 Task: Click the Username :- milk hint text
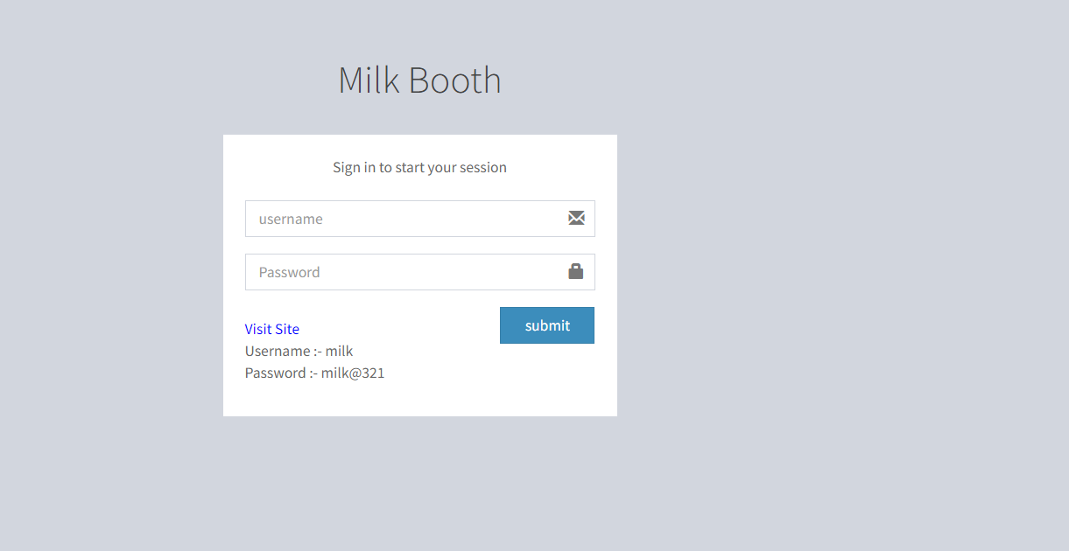[x=299, y=351]
